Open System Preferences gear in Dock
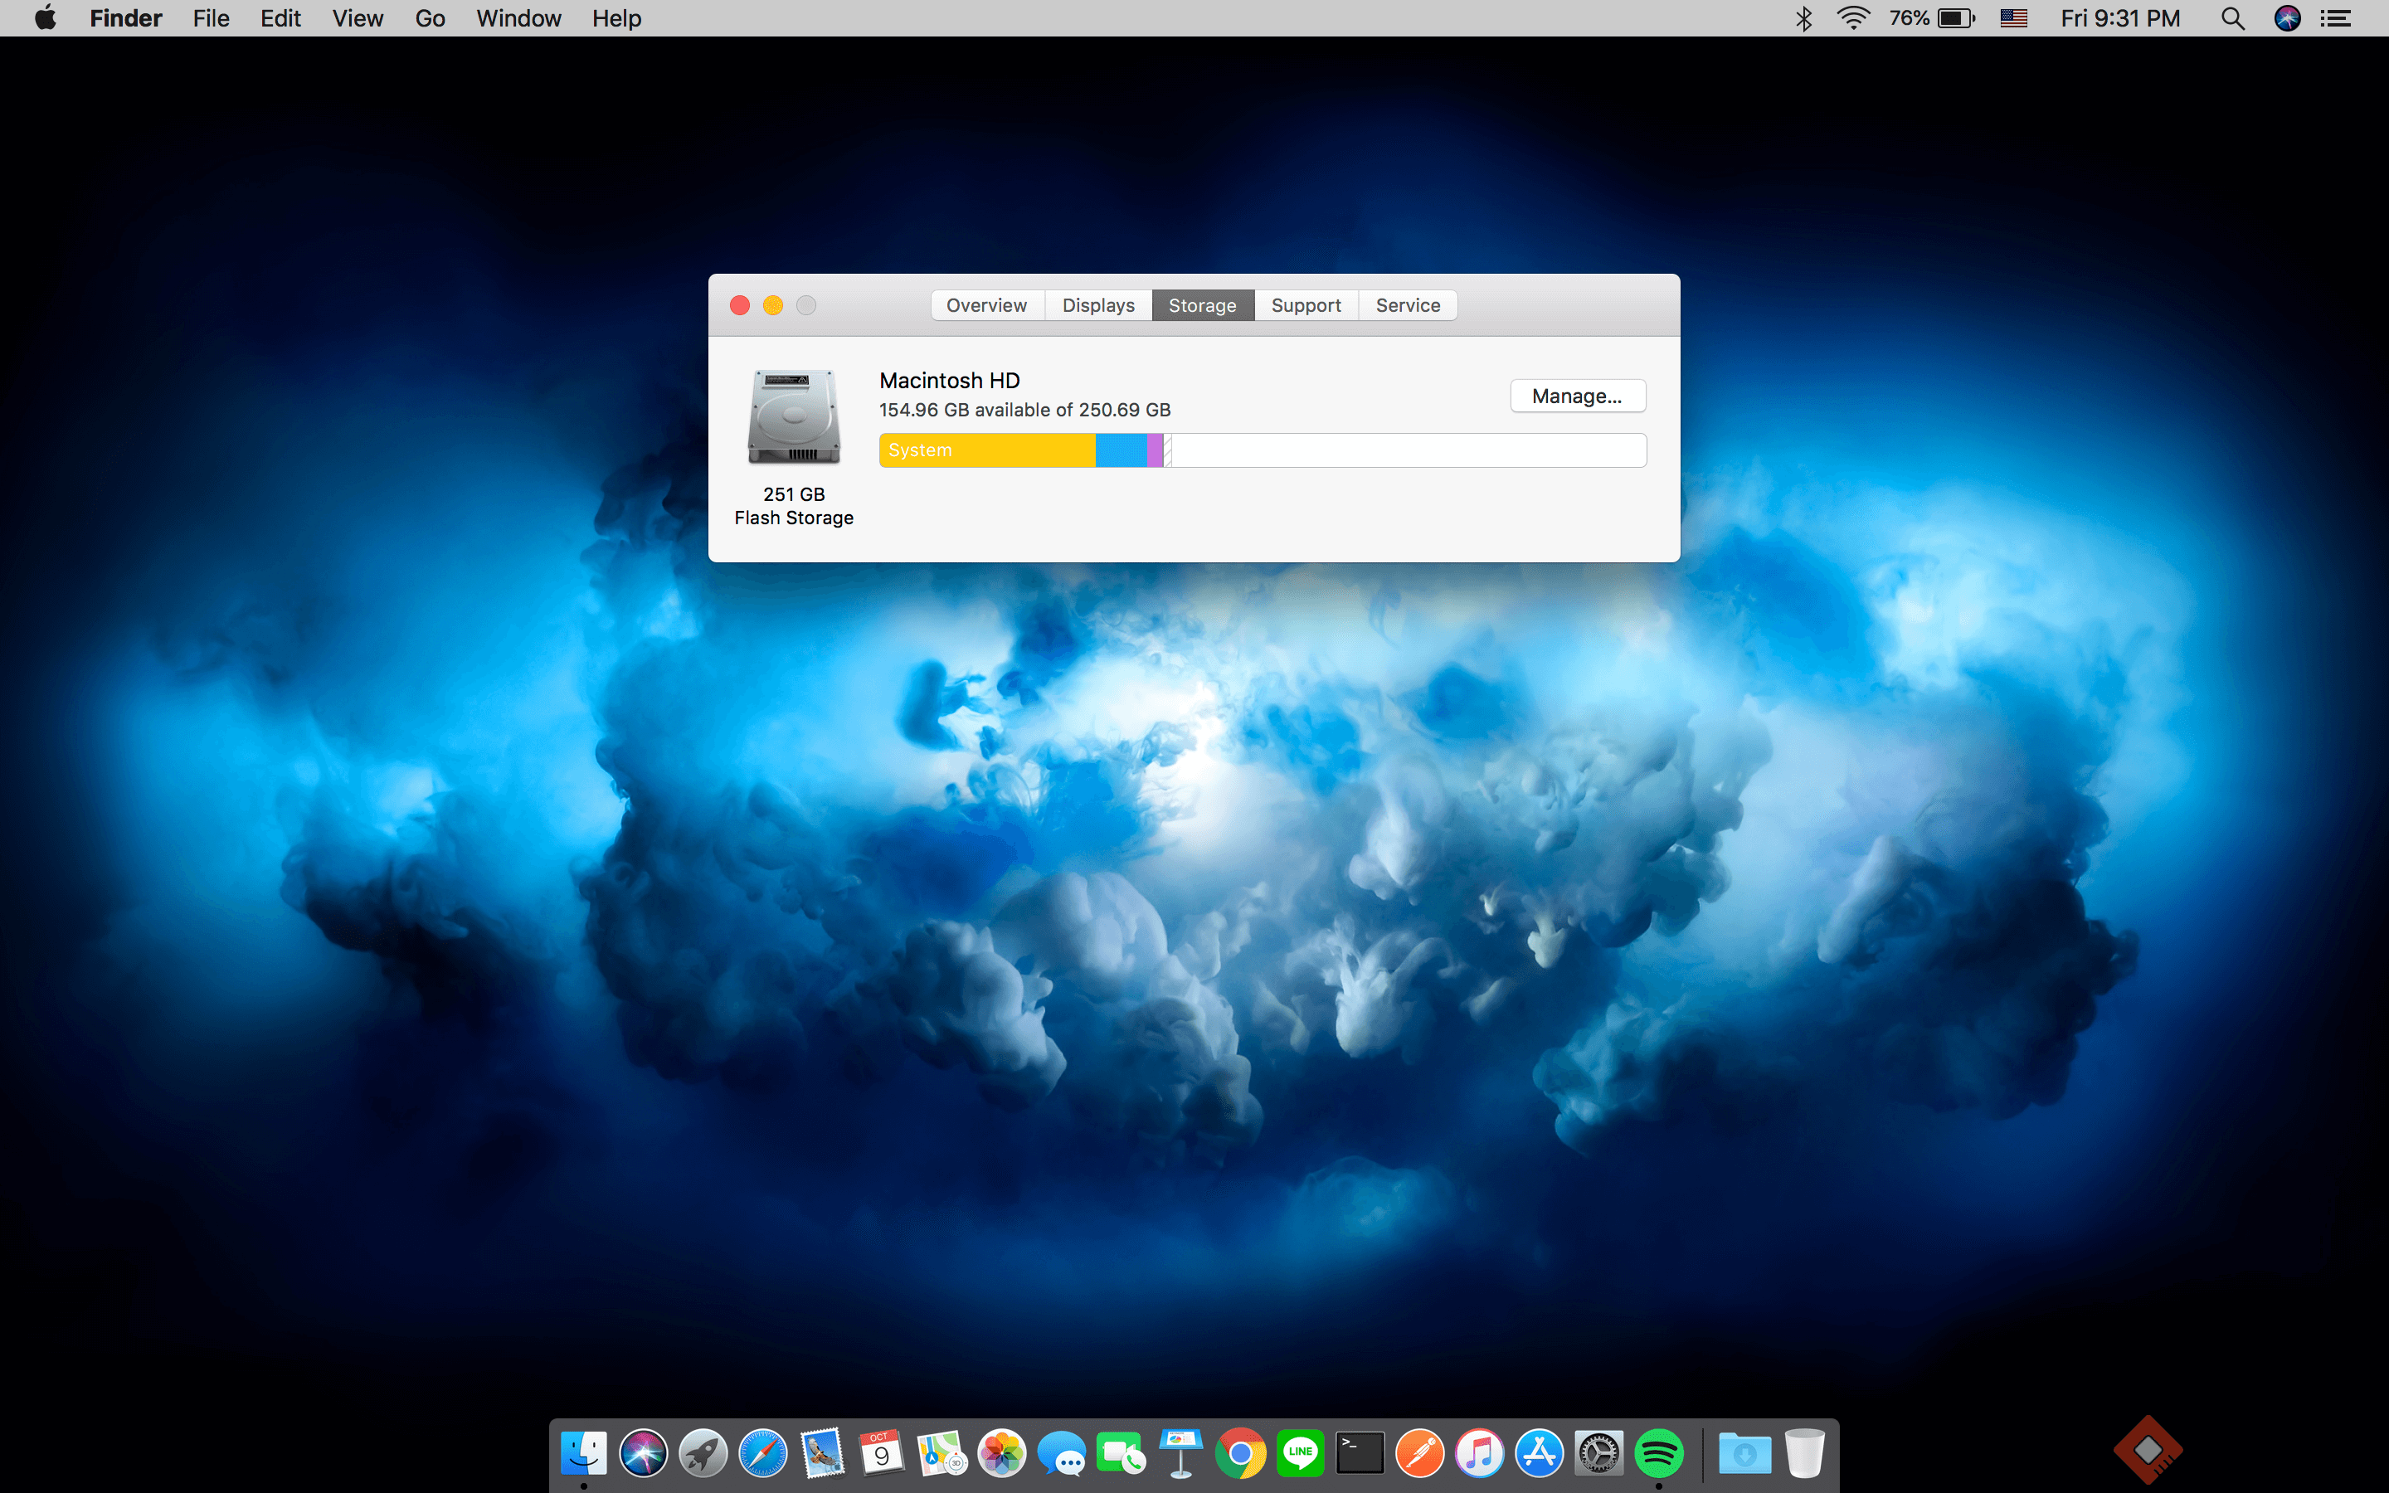Screen dimensions: 2389x1493 coord(1598,1453)
